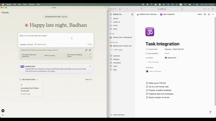Image resolution: width=216 pixels, height=121 pixels.
Task: Favorite this page with the star icon
Action: pos(209,14)
